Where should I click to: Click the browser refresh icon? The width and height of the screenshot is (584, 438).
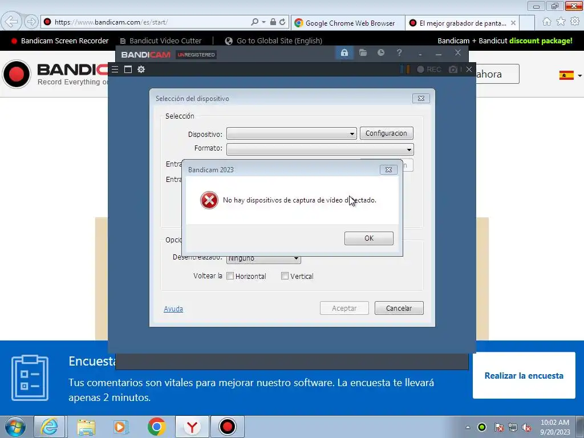pos(282,22)
